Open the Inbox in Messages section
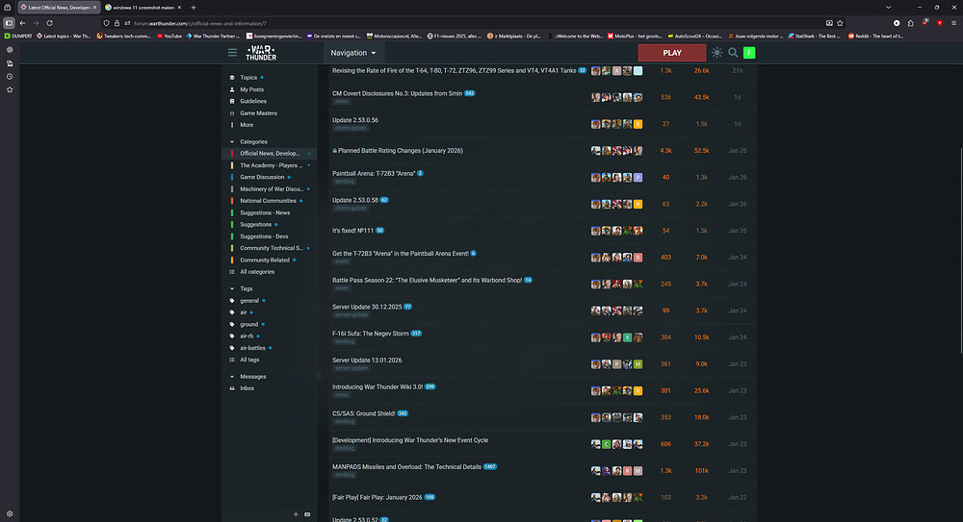This screenshot has width=963, height=522. (247, 388)
